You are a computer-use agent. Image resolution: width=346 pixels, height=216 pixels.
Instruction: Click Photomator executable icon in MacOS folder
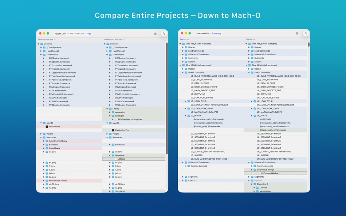(x=47, y=127)
